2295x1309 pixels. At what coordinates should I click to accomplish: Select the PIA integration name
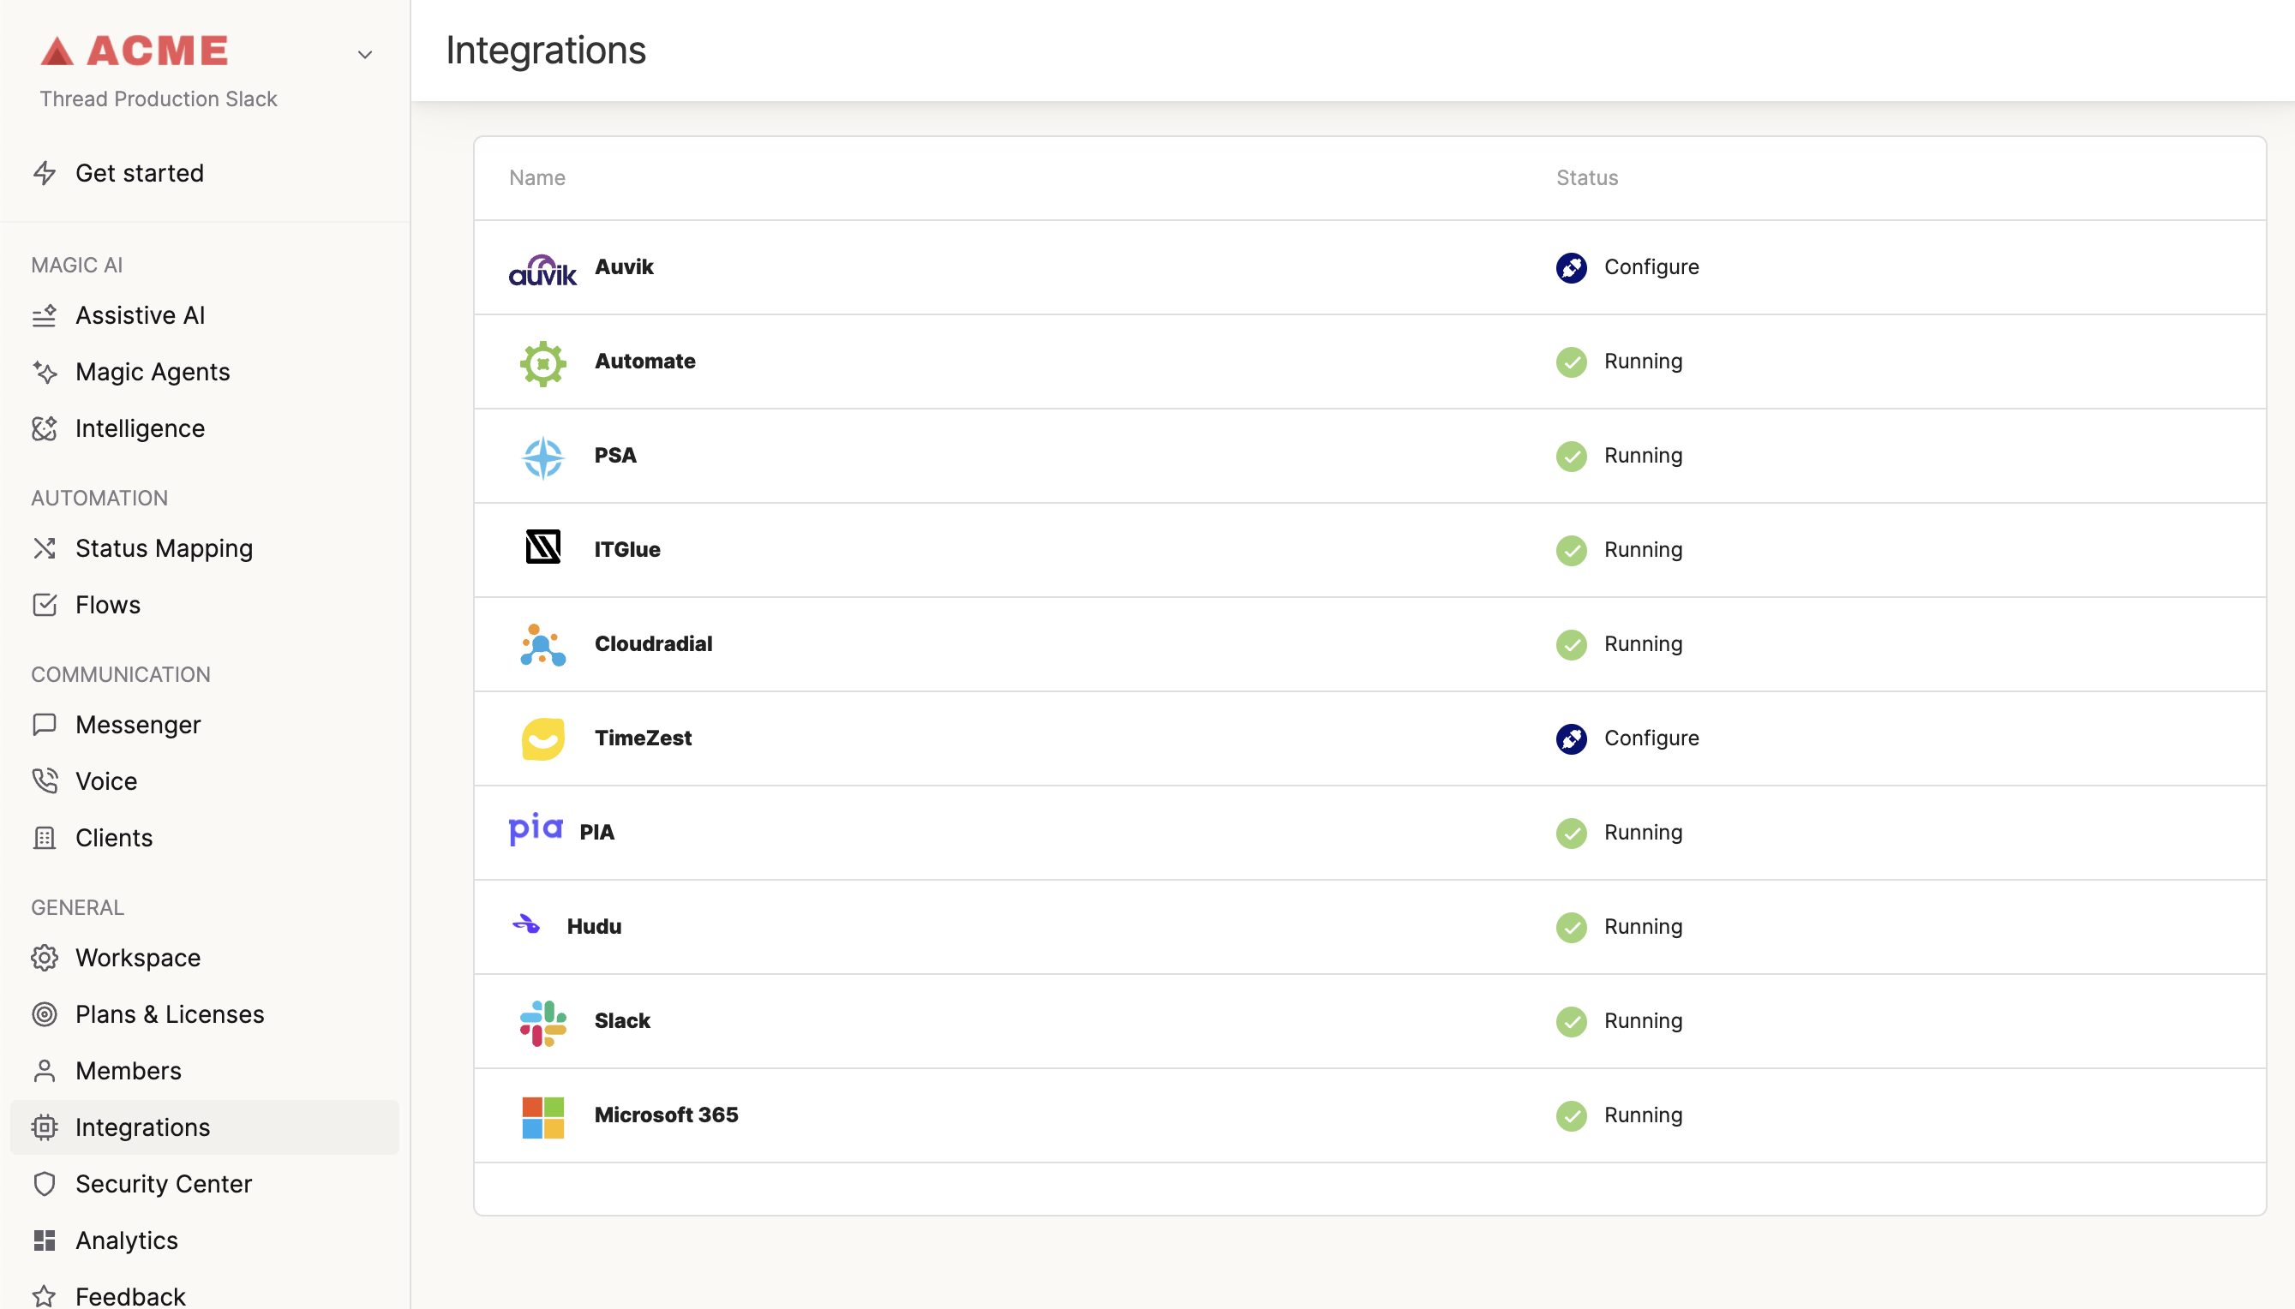tap(597, 832)
